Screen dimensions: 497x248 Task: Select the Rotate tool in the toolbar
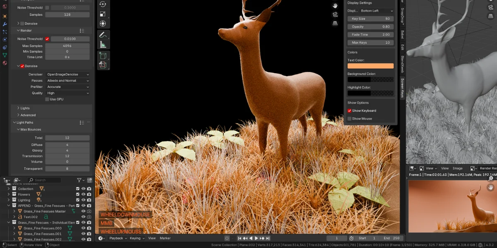(x=103, y=5)
